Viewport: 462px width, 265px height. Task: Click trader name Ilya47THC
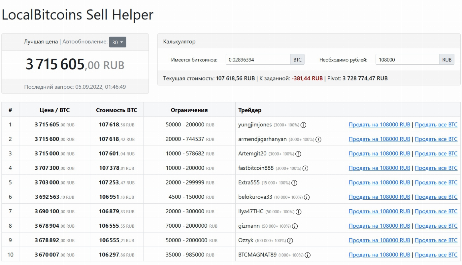251,211
